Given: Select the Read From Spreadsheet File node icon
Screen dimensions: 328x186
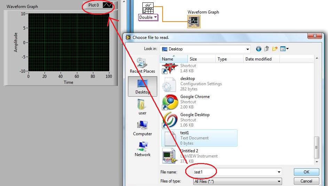Looking at the screenshot, I should click(x=148, y=8).
